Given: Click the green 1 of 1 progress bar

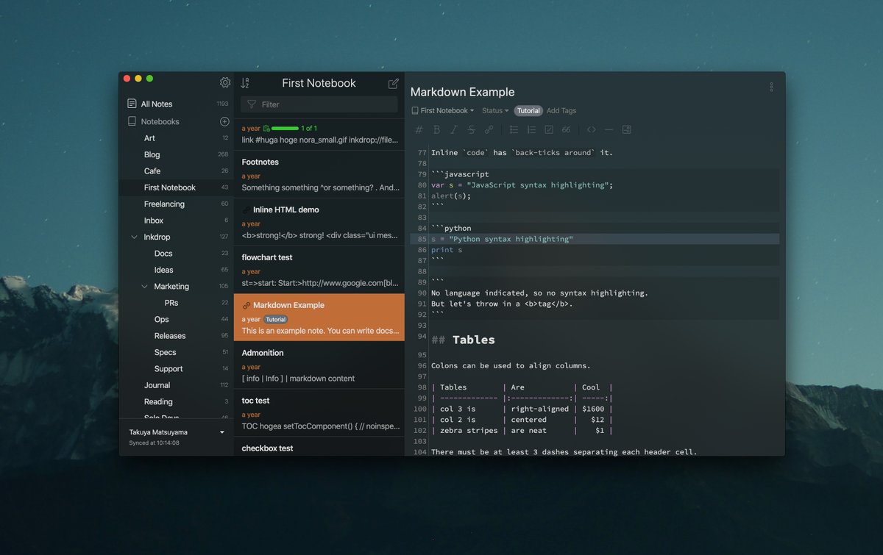Looking at the screenshot, I should click(285, 129).
